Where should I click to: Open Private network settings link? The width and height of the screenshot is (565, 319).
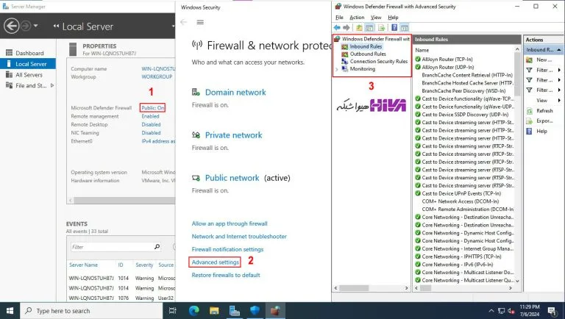coord(233,135)
